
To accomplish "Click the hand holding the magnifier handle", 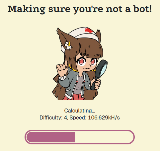I will pos(96,83).
